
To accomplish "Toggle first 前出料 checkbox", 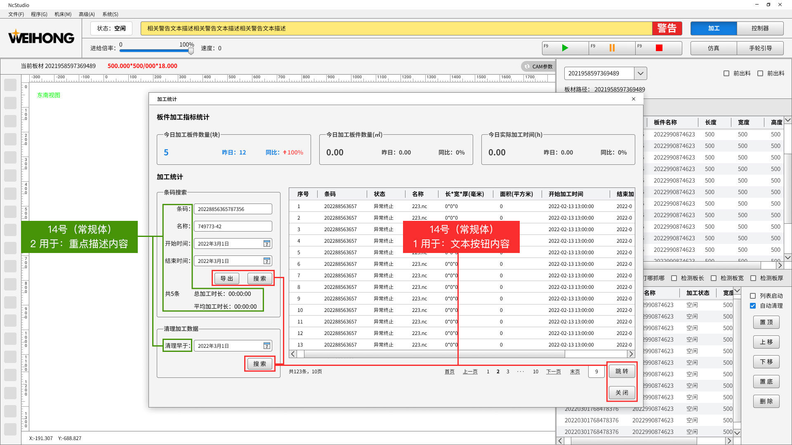I will point(726,73).
